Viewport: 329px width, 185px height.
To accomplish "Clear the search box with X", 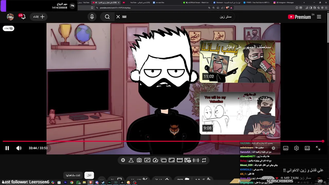I will coord(118,17).
